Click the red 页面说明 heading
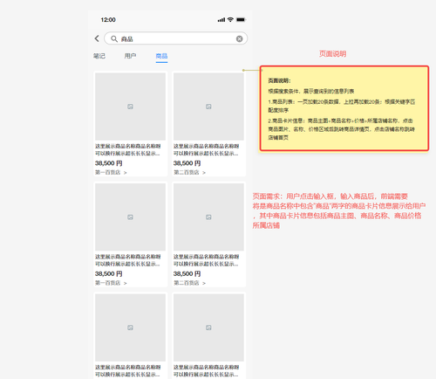The height and width of the screenshot is (379, 436). point(332,54)
